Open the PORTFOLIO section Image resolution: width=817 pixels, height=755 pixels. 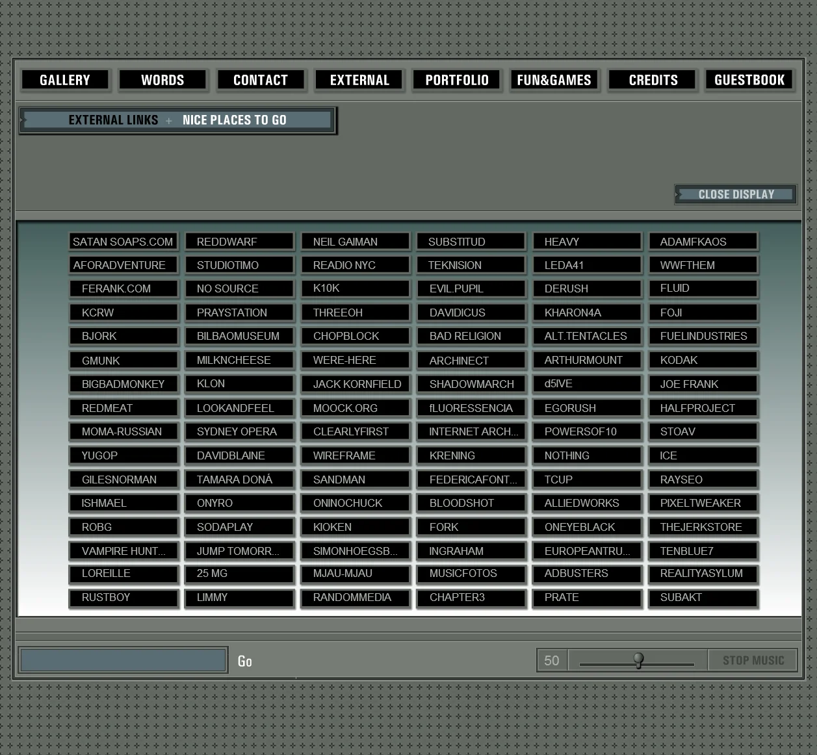click(457, 80)
